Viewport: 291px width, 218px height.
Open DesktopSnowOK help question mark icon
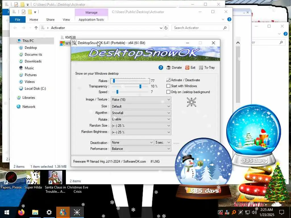pyautogui.click(x=161, y=68)
